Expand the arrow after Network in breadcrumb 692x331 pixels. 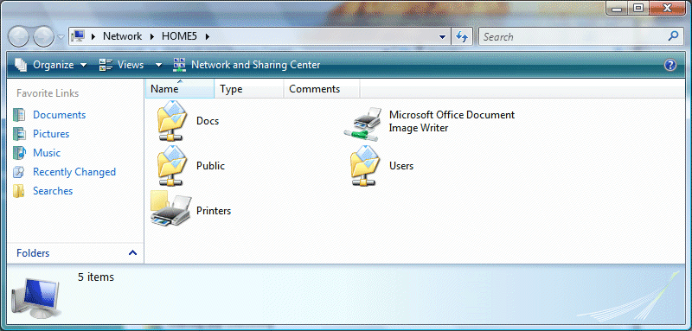click(x=152, y=36)
